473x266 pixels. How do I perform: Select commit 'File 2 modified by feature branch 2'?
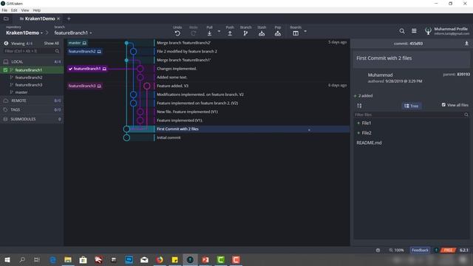(187, 51)
